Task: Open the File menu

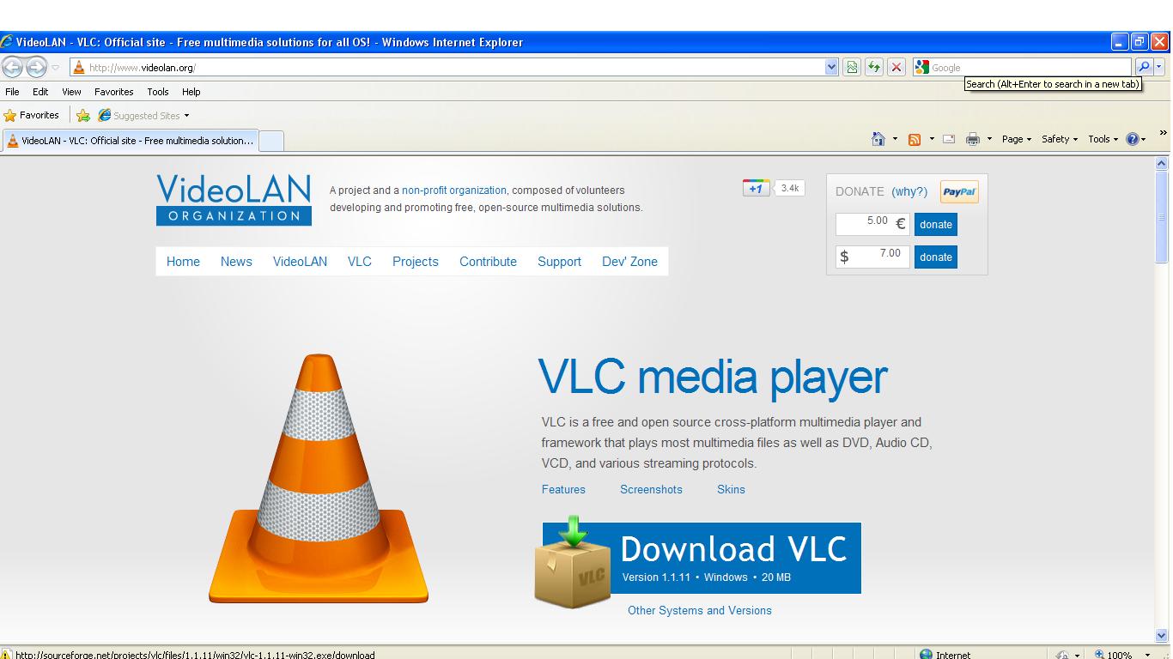Action: (x=12, y=92)
